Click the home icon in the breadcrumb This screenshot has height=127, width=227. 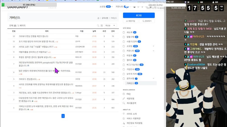[x=98, y=18]
